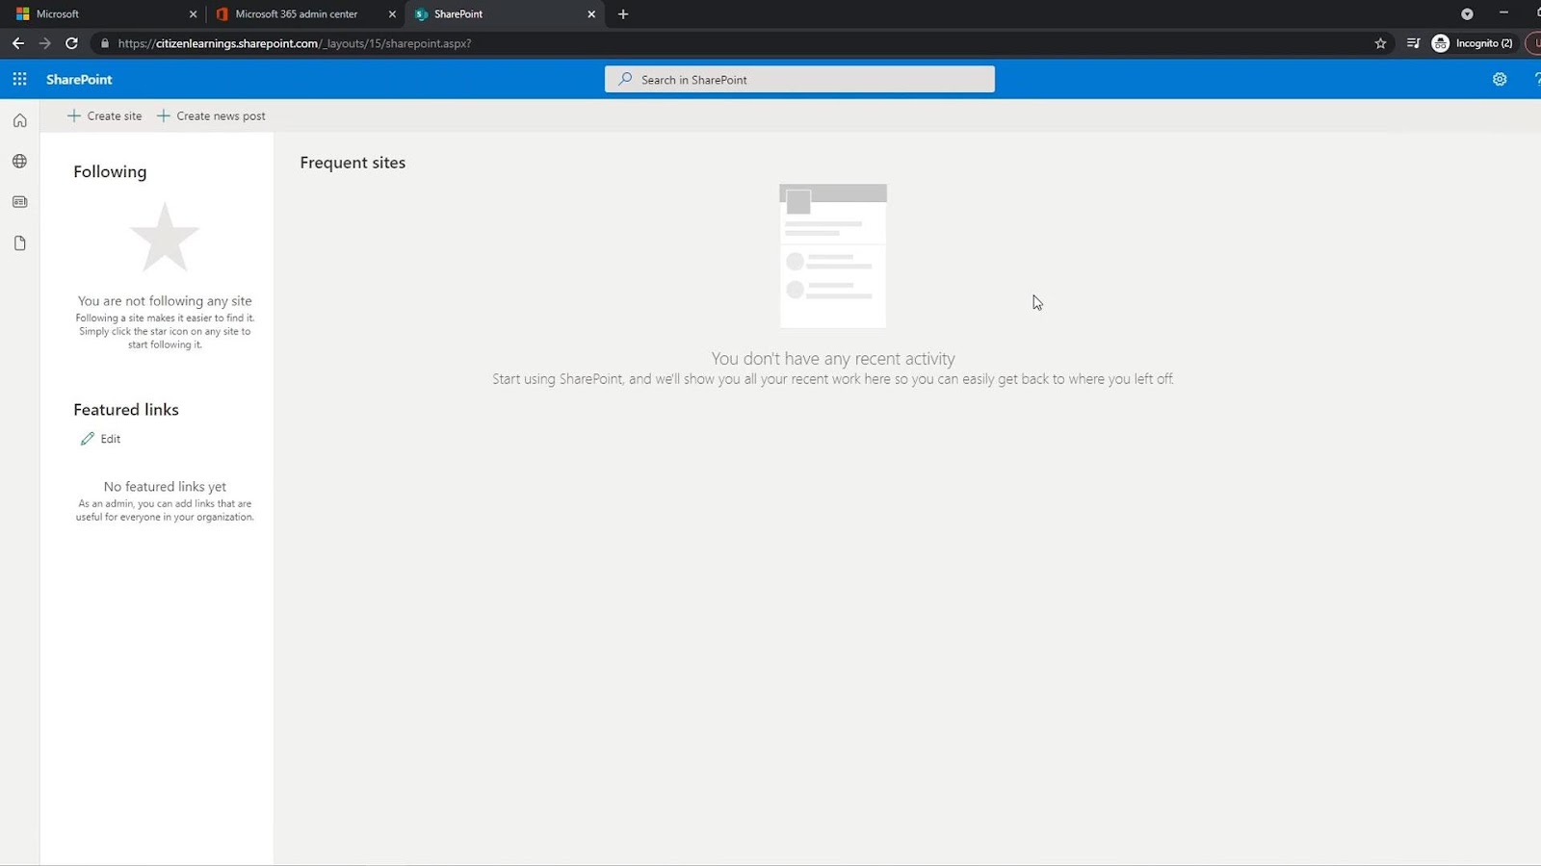Click the SharePoint title in the header
Image resolution: width=1541 pixels, height=866 pixels.
coord(79,79)
